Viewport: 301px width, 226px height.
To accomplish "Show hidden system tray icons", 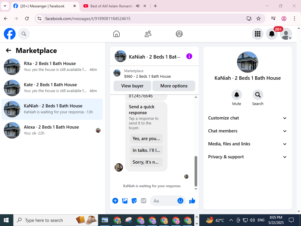I will click(x=231, y=220).
